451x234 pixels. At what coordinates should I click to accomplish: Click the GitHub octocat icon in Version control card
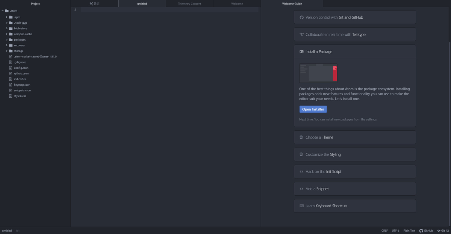301,17
